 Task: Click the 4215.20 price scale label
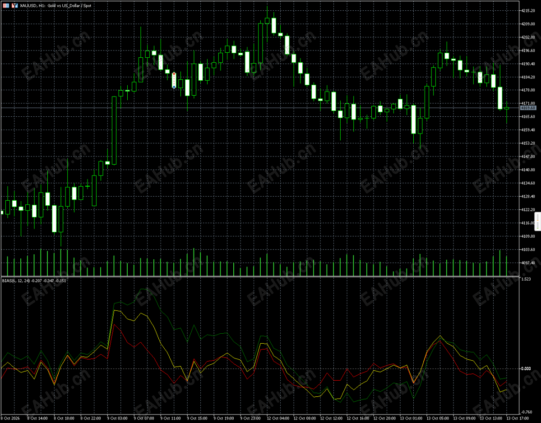[x=528, y=11]
